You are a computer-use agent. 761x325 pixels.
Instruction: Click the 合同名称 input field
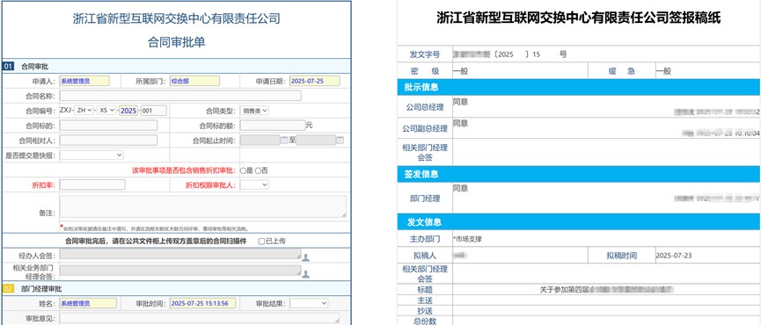click(180, 96)
